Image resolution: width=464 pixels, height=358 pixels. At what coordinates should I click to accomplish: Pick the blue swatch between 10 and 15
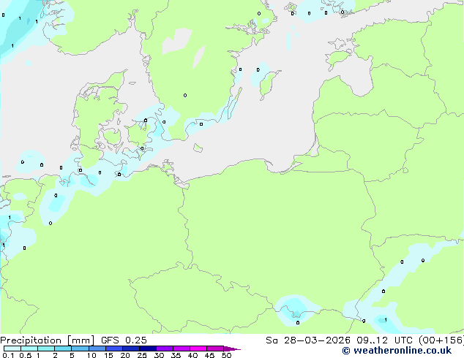tap(97, 349)
